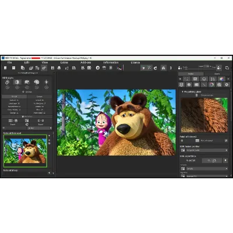Screen dimensions: 233x233
Task: Adjust the magnifying glass comparison slider handle
Action: coord(196,95)
